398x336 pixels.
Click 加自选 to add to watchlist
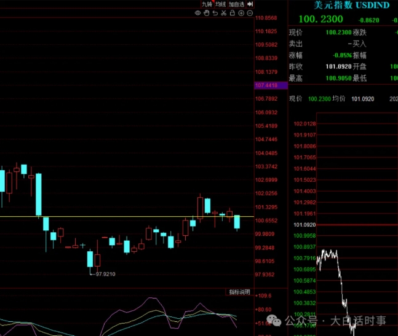click(x=236, y=4)
